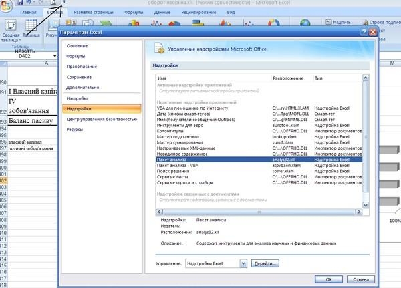Click the Name Box field showing D402
This screenshot has height=288, width=401.
(27, 56)
